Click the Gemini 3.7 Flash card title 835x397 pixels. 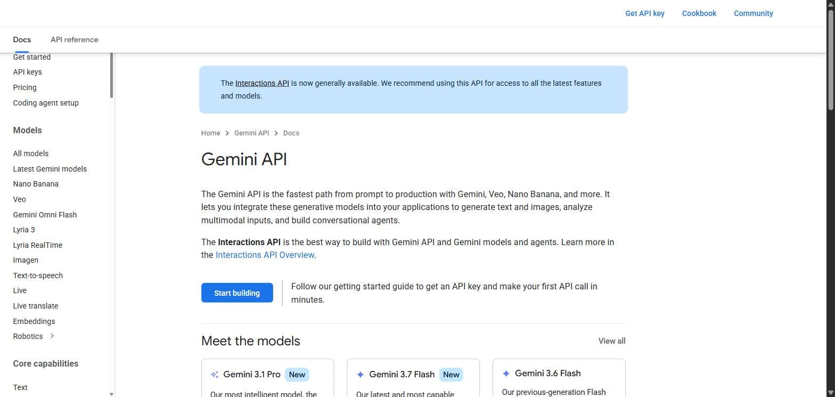click(402, 375)
